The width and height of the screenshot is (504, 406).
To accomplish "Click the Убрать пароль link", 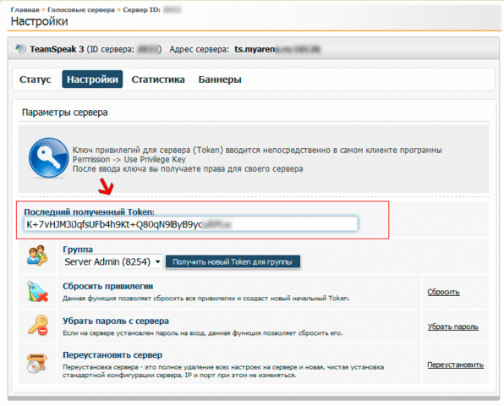I will [x=452, y=326].
